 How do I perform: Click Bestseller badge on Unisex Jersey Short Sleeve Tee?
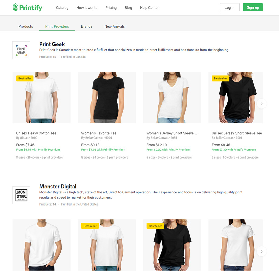tap(220, 78)
